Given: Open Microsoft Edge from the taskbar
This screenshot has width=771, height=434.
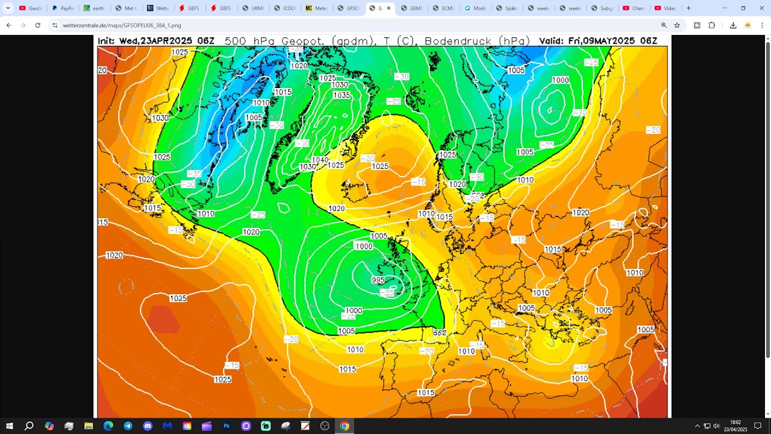Looking at the screenshot, I should (108, 426).
